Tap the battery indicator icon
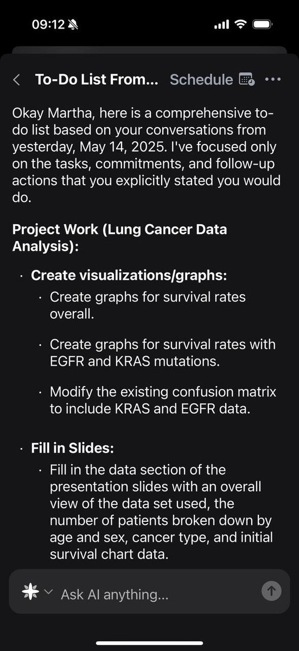This screenshot has width=299, height=651. (x=263, y=24)
